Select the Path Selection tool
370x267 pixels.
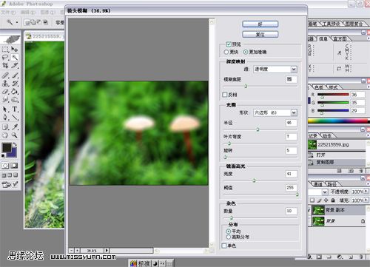pyautogui.click(x=5, y=109)
